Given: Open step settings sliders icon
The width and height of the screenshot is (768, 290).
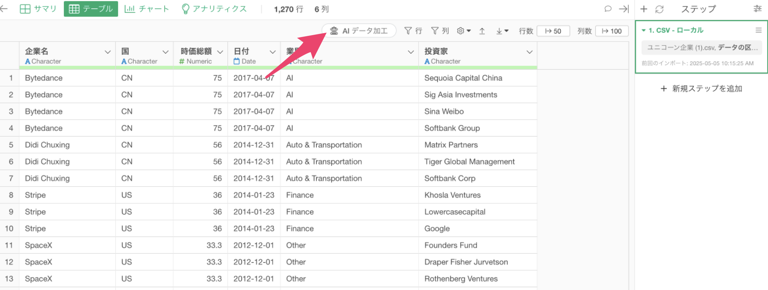Looking at the screenshot, I should [757, 9].
